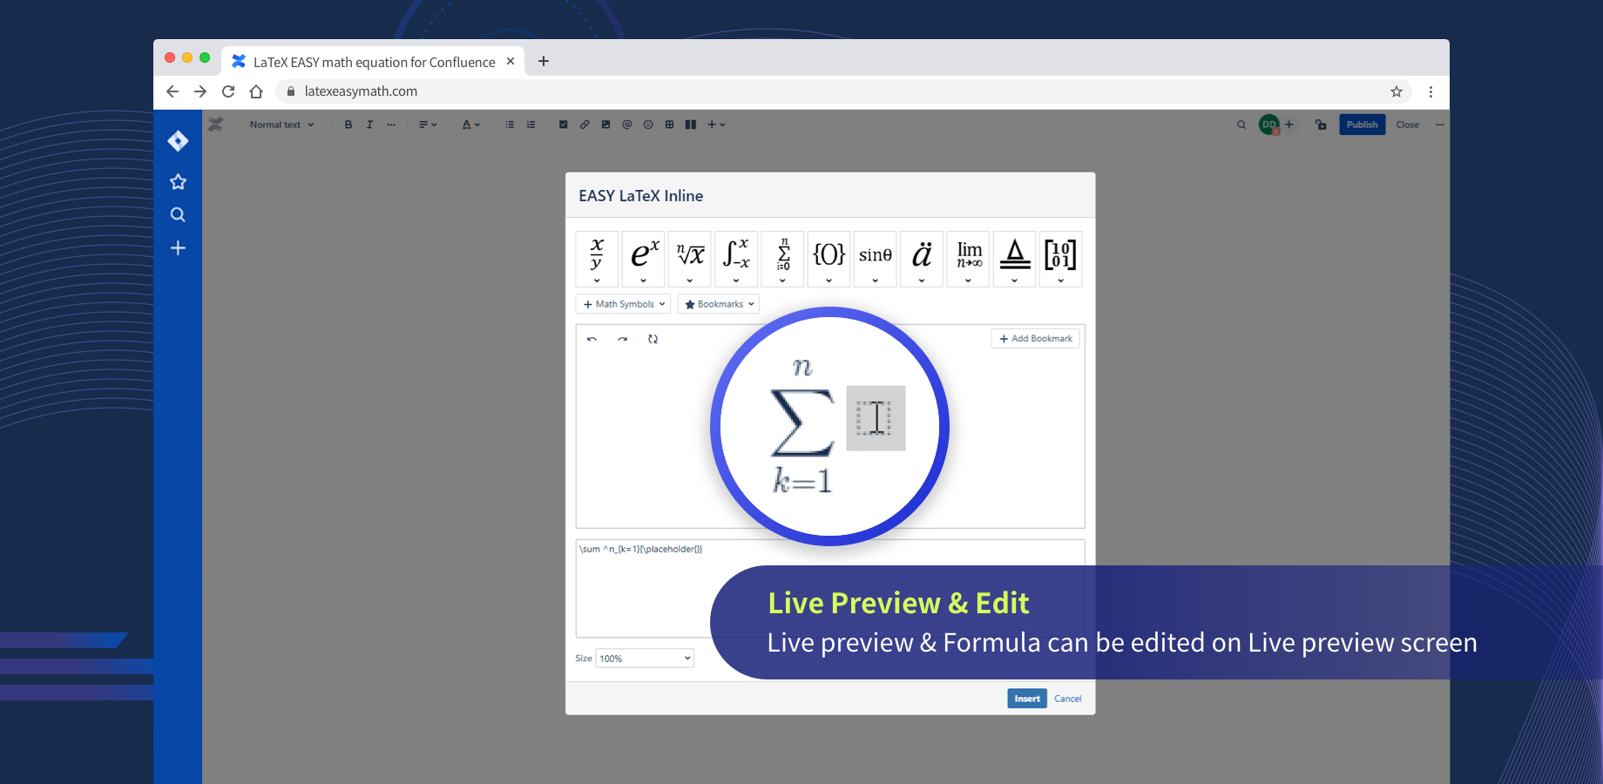
Task: Open the page restrictions lock icon
Action: tap(1321, 125)
